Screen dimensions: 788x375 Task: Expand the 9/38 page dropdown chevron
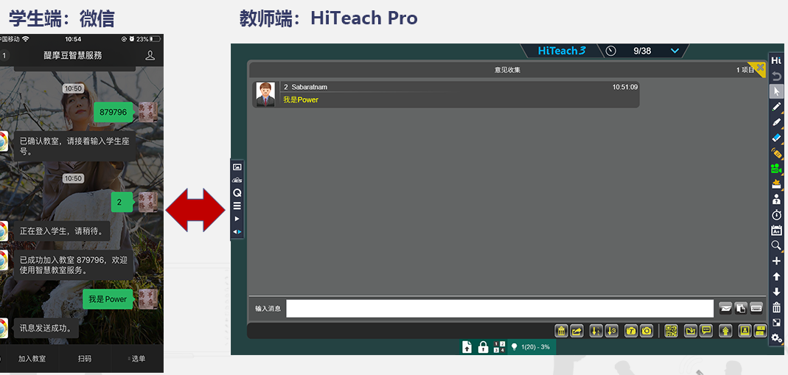(674, 51)
